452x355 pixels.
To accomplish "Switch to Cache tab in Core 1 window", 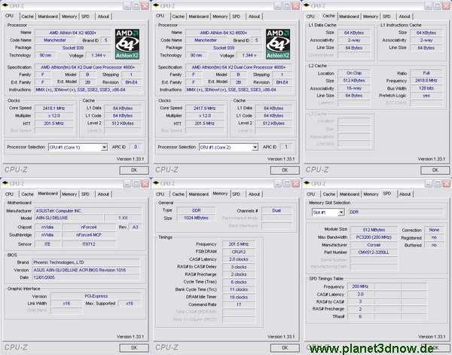I will [x=27, y=17].
